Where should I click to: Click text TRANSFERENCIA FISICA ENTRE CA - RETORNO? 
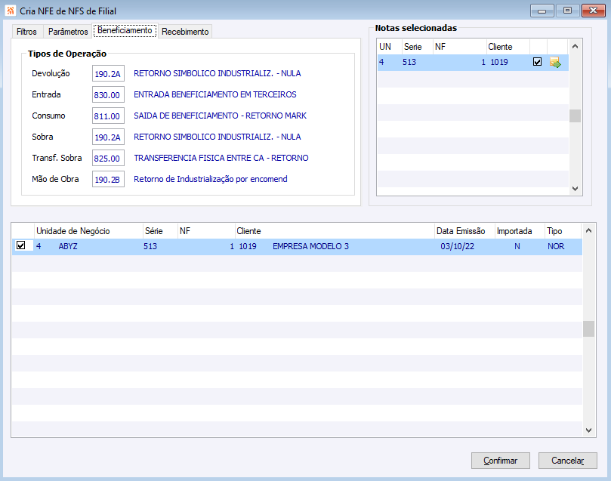(x=221, y=158)
